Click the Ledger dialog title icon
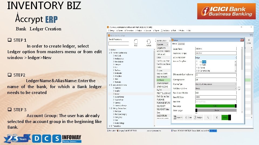This screenshot has height=145, width=259. [172, 40]
